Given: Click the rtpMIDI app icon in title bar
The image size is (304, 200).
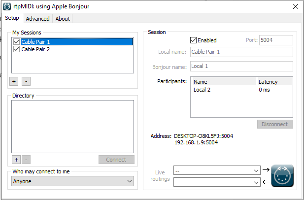Looking at the screenshot, I should pyautogui.click(x=7, y=6).
